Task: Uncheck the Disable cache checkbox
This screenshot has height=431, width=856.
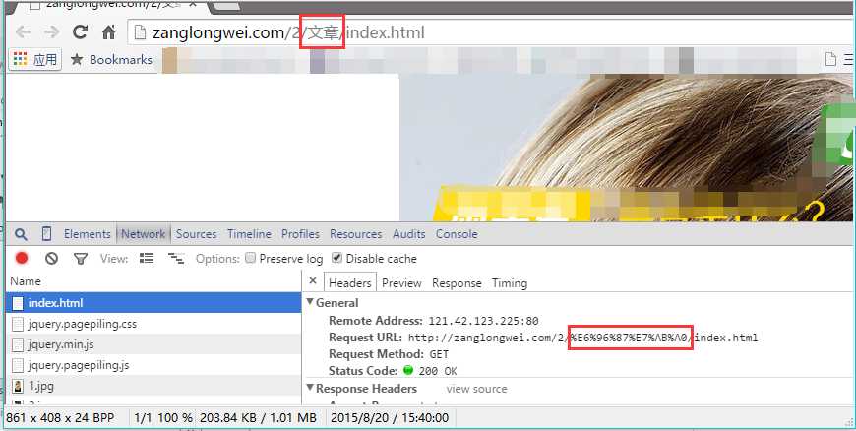Action: [336, 258]
